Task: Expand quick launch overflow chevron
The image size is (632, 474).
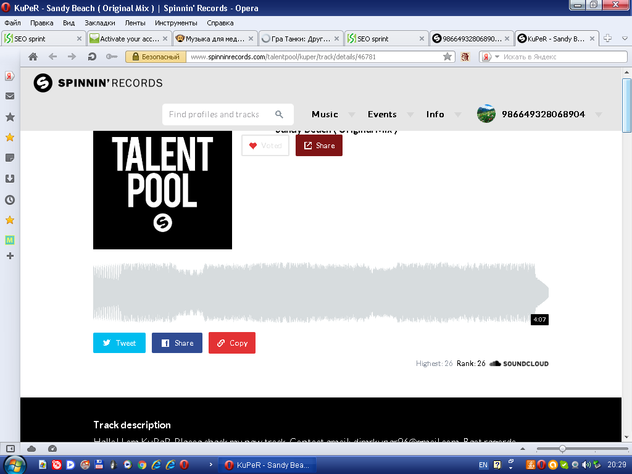Action: [x=211, y=465]
